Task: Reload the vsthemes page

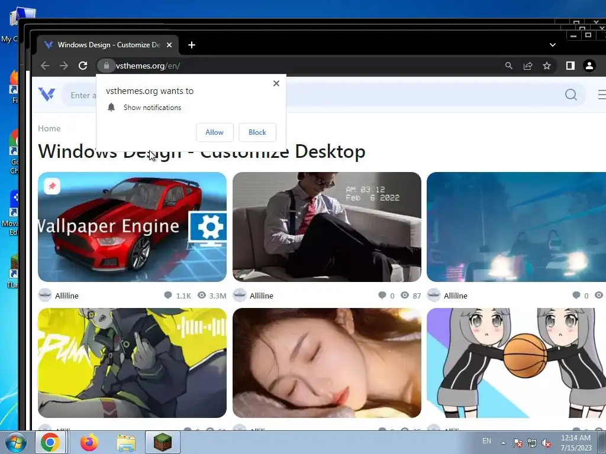Action: 83,66
